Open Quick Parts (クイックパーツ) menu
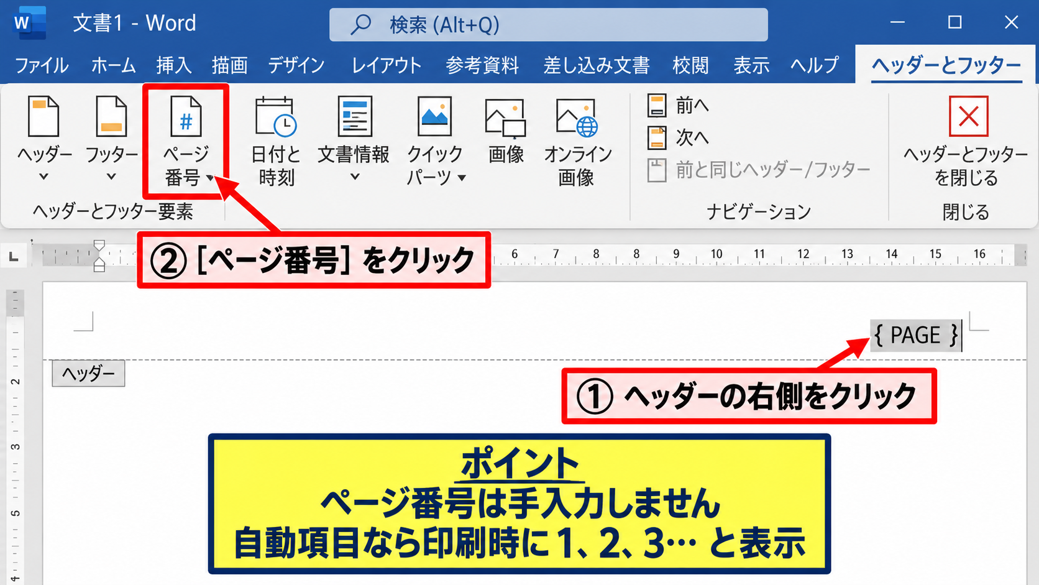Viewport: 1039px width, 585px height. [x=435, y=140]
